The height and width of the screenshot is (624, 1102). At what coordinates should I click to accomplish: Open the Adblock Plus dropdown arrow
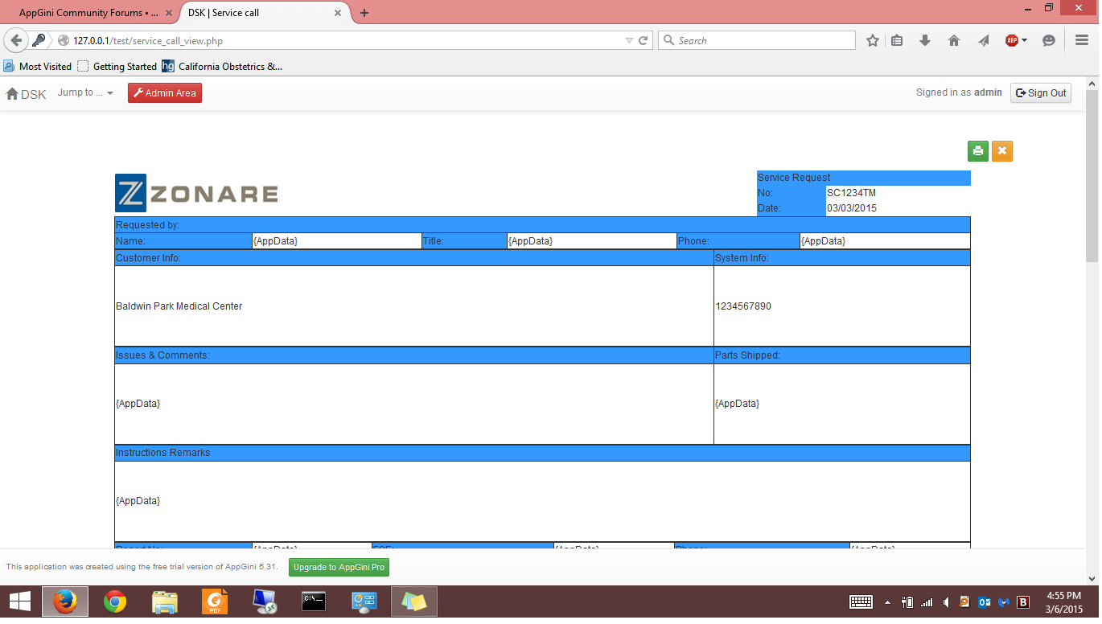click(1025, 40)
